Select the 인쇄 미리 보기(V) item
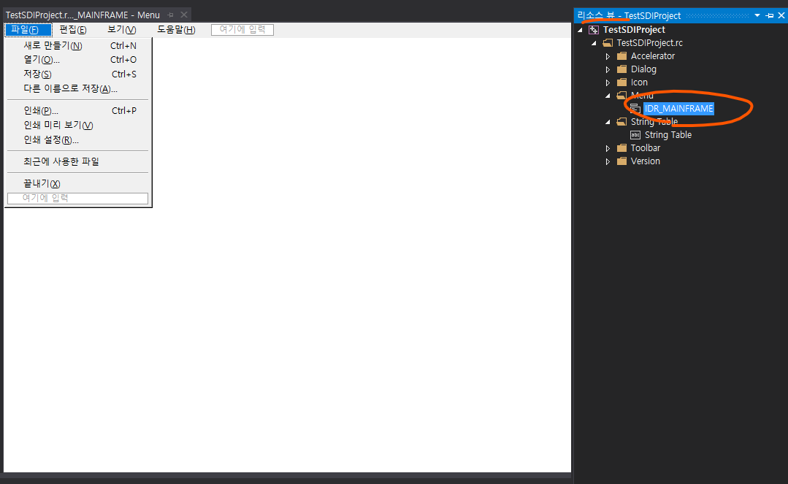Viewport: 788px width, 484px height. pos(78,125)
